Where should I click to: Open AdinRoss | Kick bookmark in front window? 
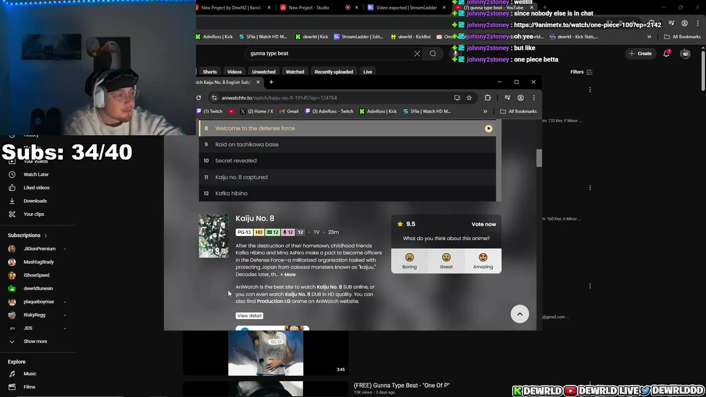(x=378, y=111)
